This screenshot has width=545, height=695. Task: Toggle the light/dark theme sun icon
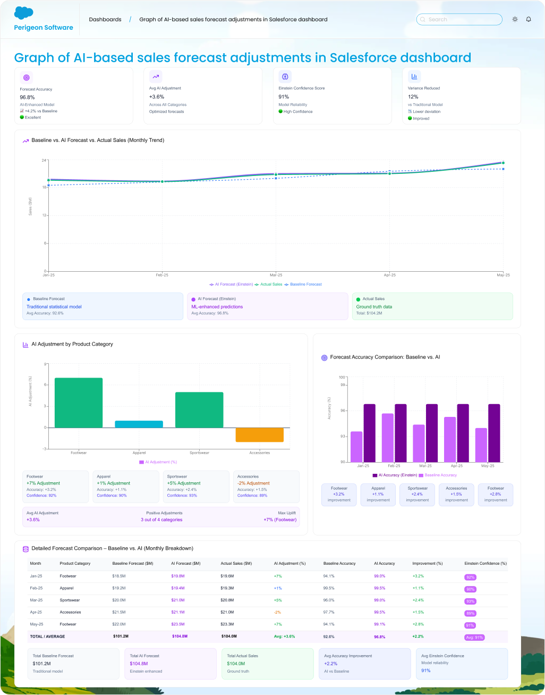point(515,19)
